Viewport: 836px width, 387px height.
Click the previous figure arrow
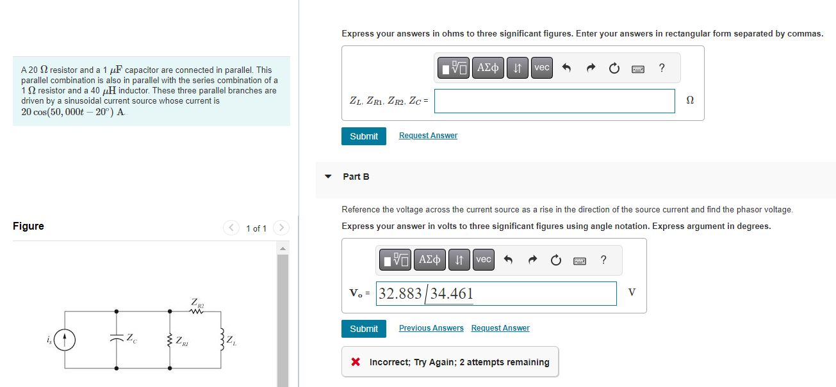231,228
